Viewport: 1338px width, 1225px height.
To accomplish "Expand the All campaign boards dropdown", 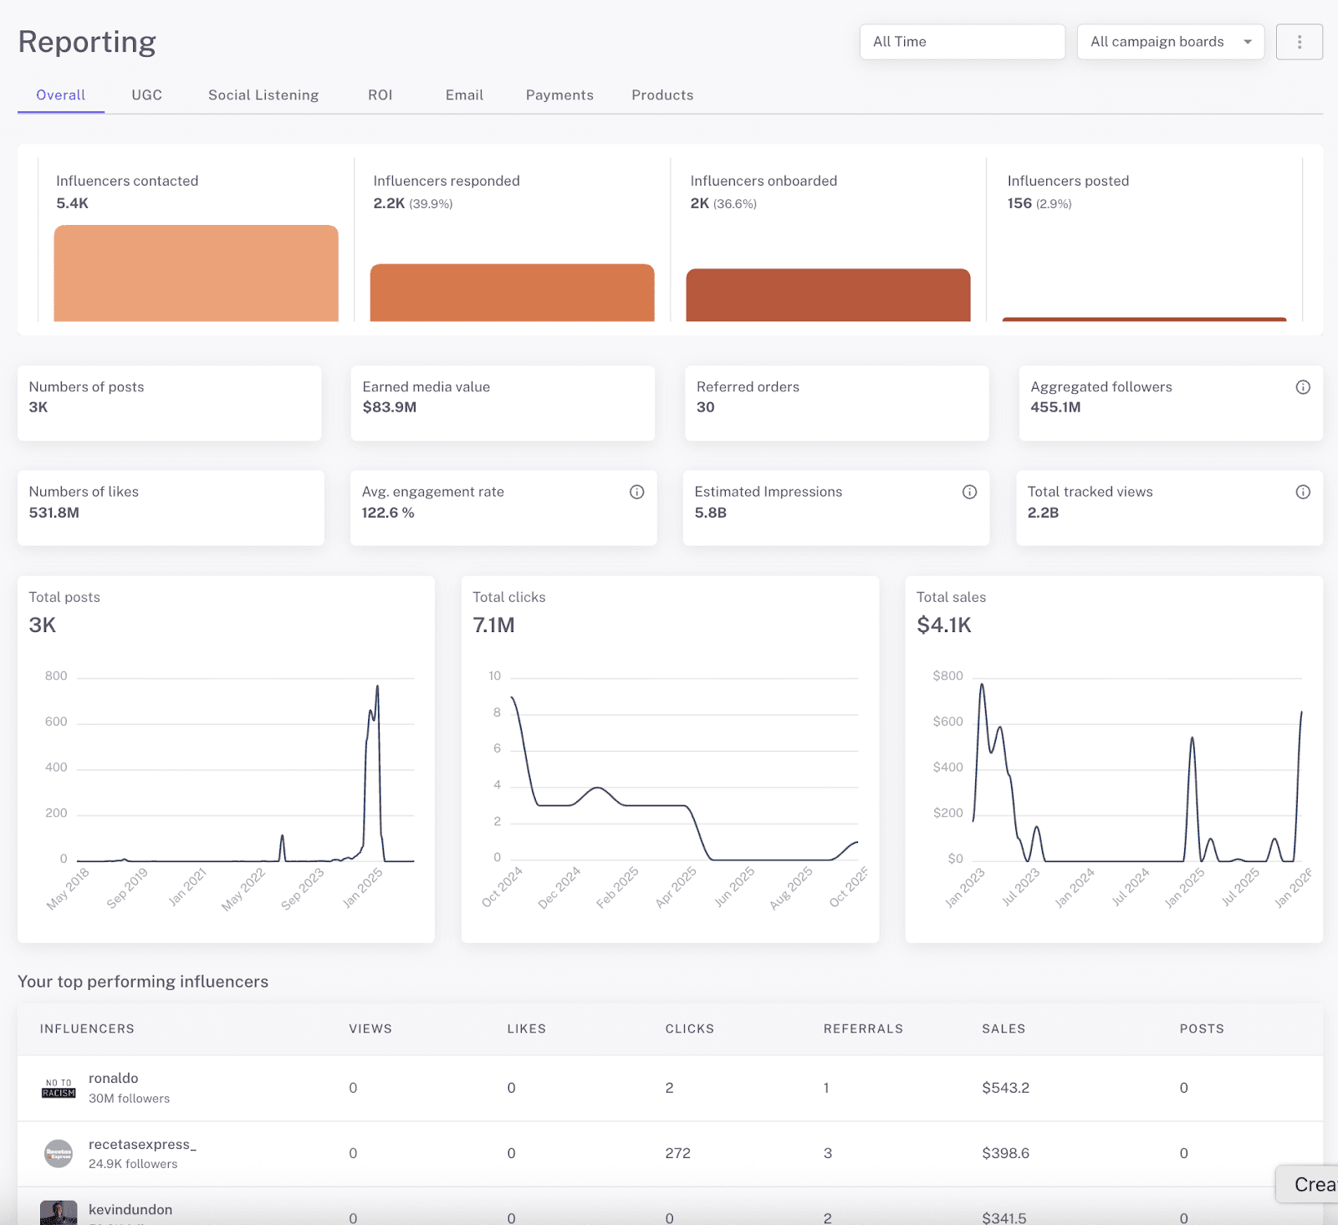I will coord(1171,42).
